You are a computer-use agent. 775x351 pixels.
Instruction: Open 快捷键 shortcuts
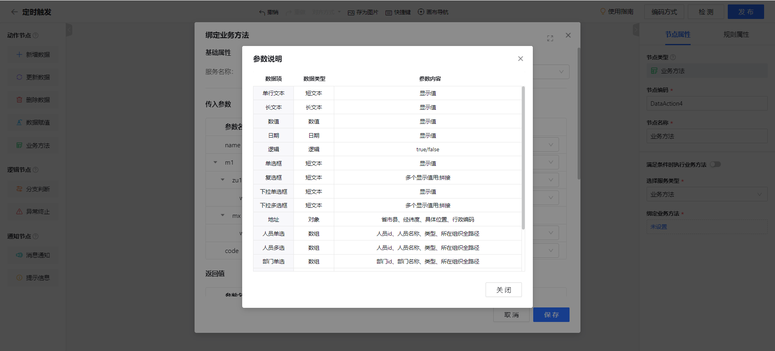398,12
